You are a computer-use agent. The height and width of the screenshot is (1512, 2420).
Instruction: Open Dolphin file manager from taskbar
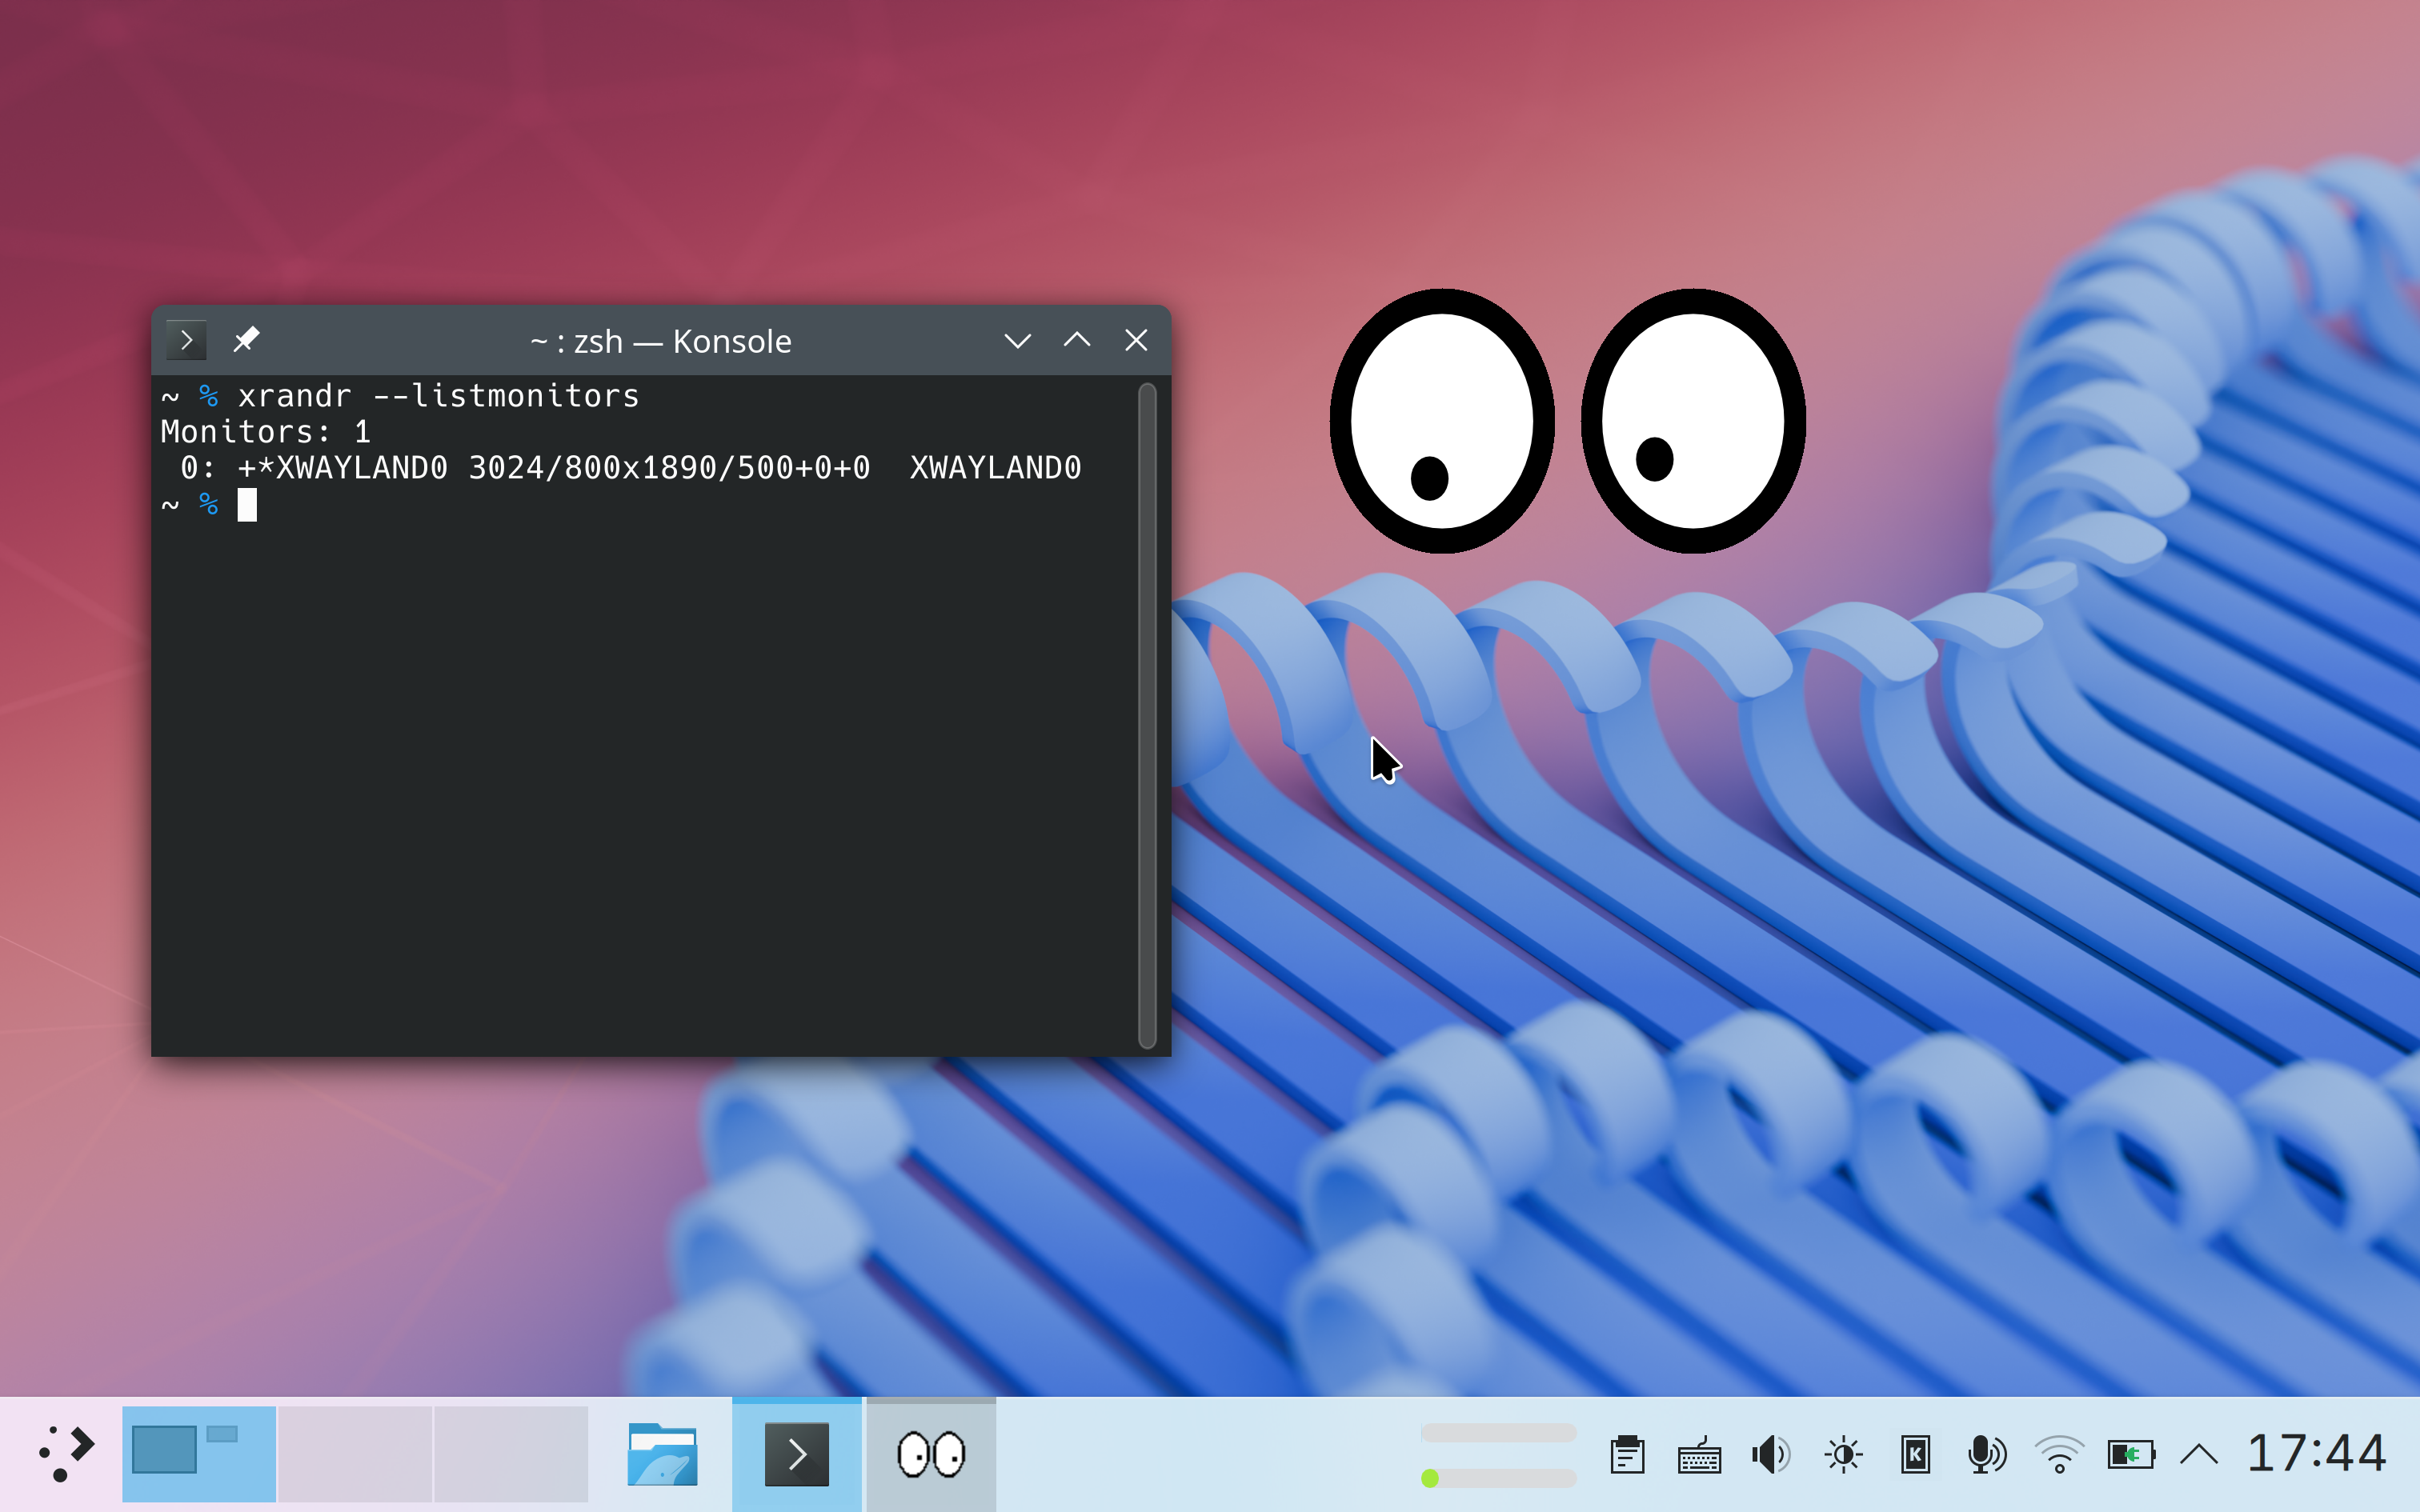pos(662,1453)
